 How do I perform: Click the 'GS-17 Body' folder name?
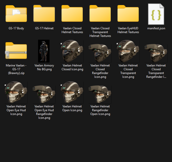click(16, 28)
